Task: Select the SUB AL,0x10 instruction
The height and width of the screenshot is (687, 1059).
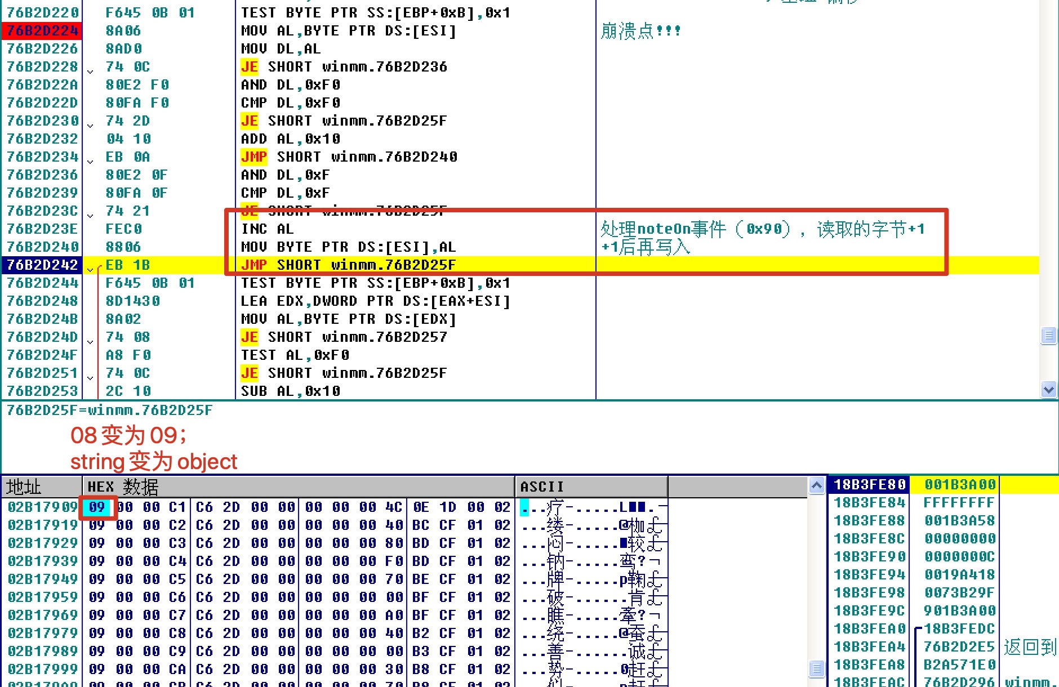Action: click(290, 391)
